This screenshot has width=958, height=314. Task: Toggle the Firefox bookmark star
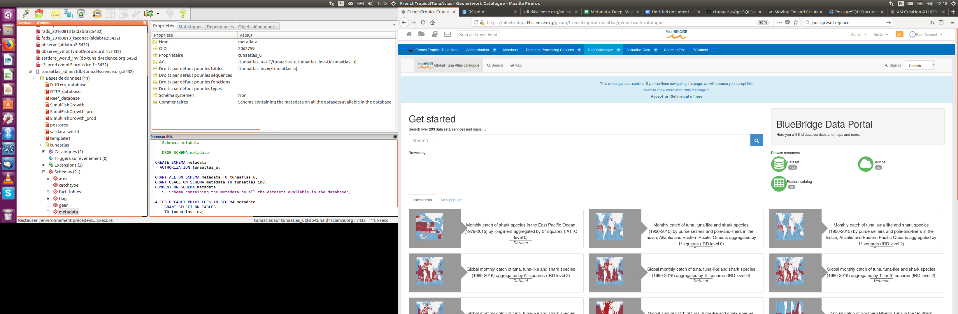tap(796, 23)
